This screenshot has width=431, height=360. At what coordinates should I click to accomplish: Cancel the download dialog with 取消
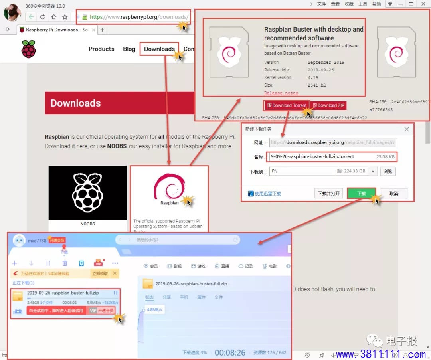pos(394,194)
